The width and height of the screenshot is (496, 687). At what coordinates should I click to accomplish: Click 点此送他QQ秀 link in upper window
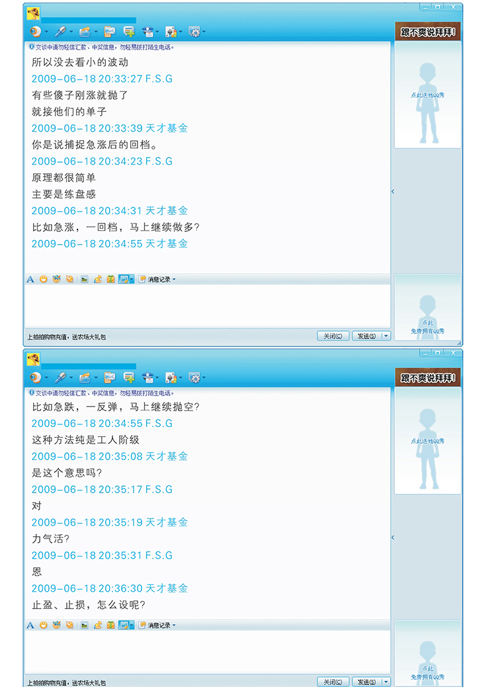pos(428,95)
